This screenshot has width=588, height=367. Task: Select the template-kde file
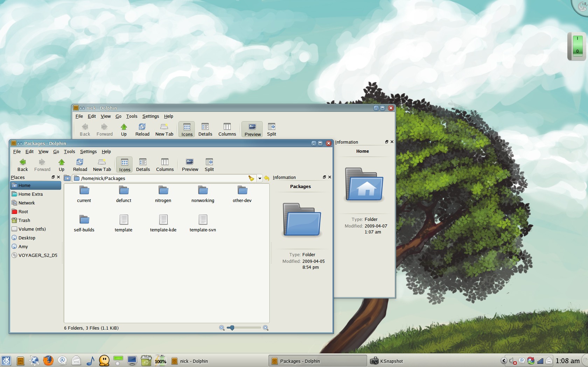click(163, 223)
